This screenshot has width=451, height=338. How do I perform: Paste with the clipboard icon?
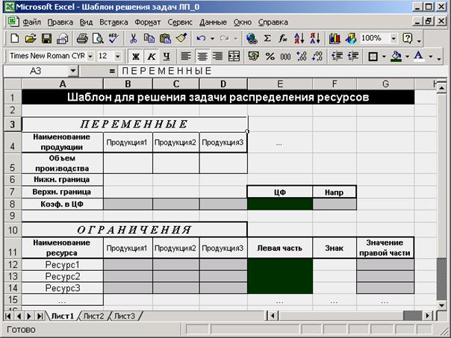(165, 38)
